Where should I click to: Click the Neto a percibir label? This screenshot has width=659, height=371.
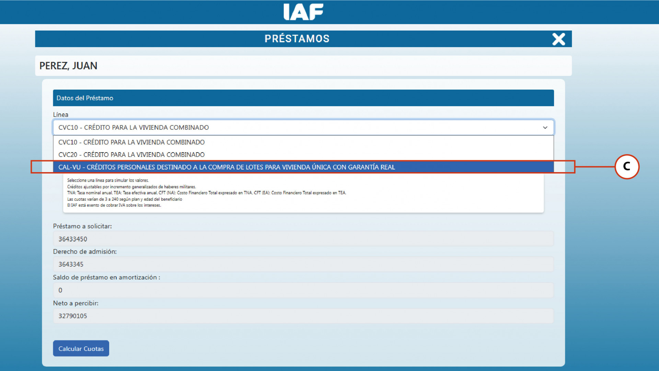pyautogui.click(x=76, y=303)
